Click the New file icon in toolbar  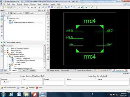point(3,7)
